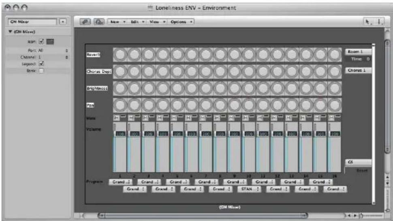
Task: Toggle the Icon checkbox
Action: pyautogui.click(x=41, y=42)
